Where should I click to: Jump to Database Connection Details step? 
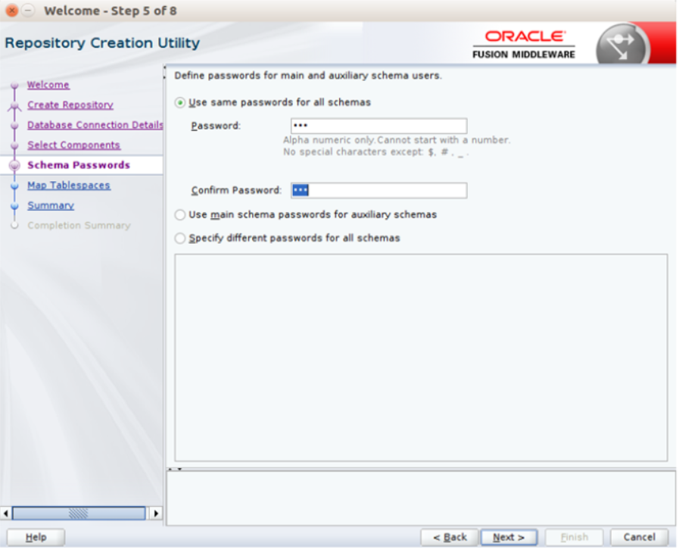click(95, 125)
